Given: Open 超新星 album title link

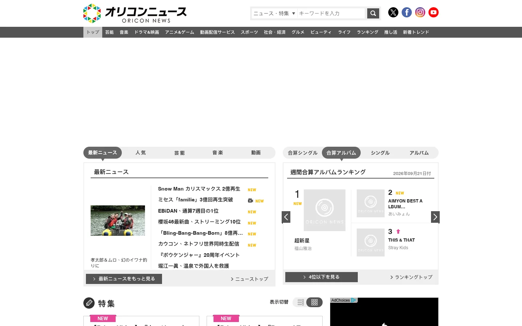Looking at the screenshot, I should [x=302, y=241].
